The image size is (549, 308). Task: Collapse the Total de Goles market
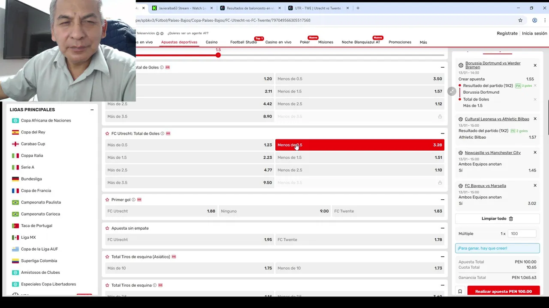pyautogui.click(x=442, y=67)
